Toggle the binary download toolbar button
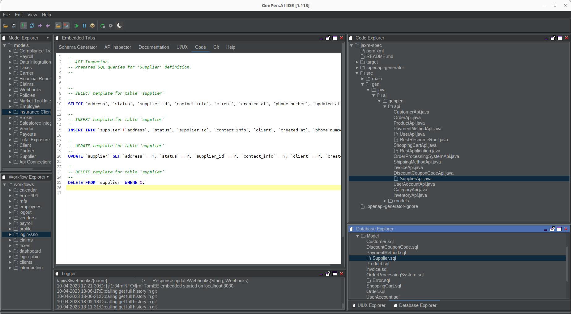This screenshot has width=571, height=314. [24, 26]
